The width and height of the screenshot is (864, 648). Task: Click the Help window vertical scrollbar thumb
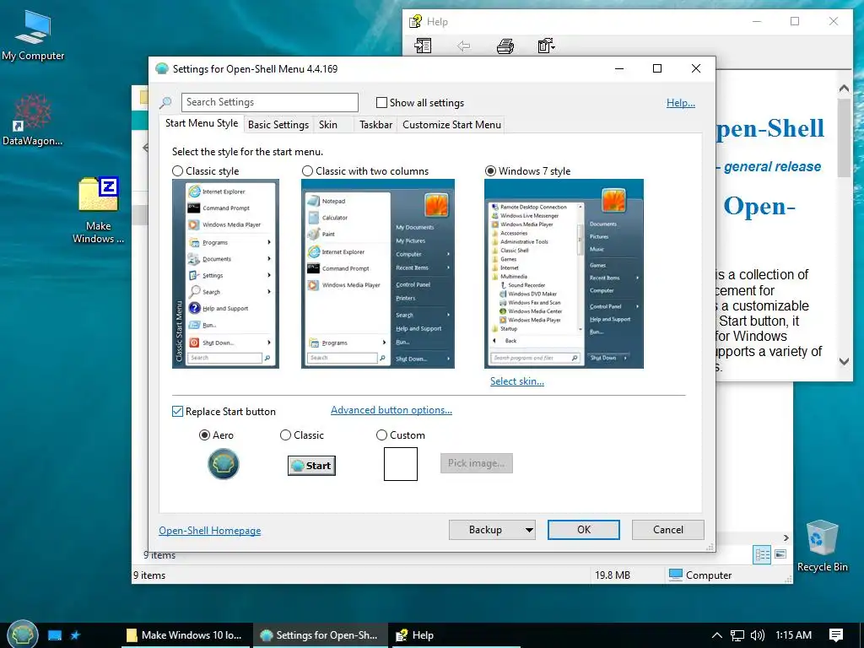click(x=844, y=138)
